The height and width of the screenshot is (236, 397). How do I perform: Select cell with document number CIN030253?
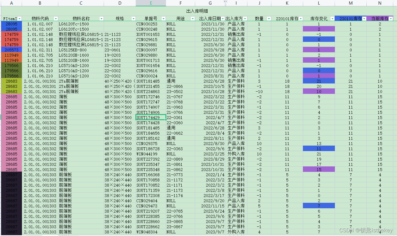151,24
